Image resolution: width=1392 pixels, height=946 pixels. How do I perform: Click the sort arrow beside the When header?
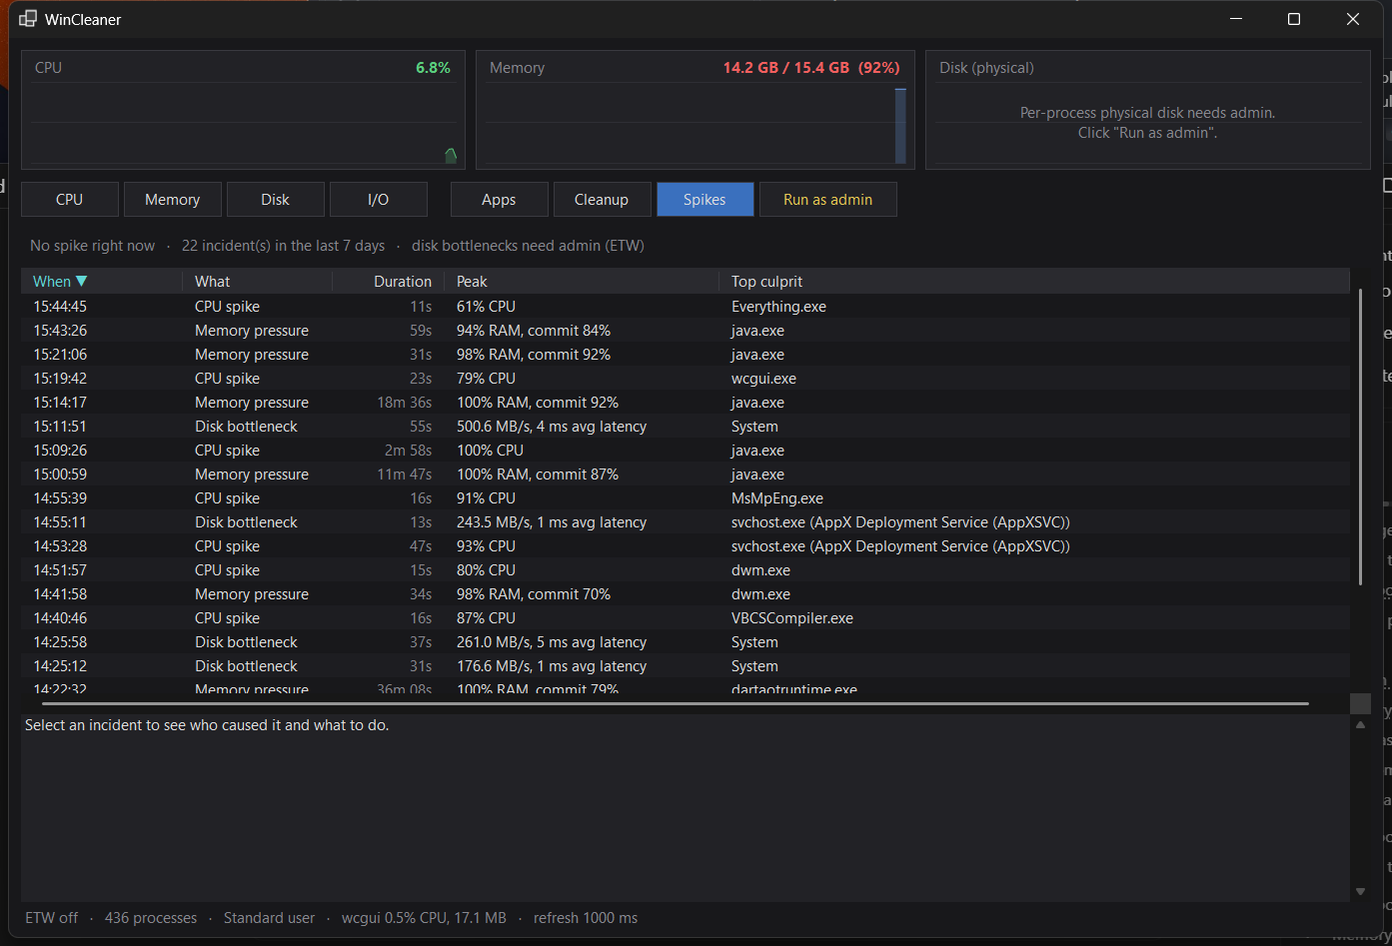point(82,282)
